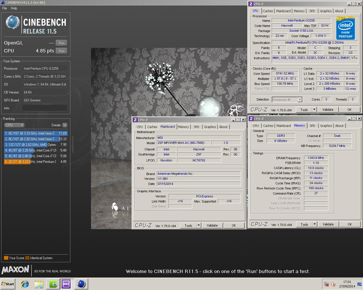Click Validate in Memory CPU-Z window
This screenshot has height=290, width=363.
[x=328, y=225]
